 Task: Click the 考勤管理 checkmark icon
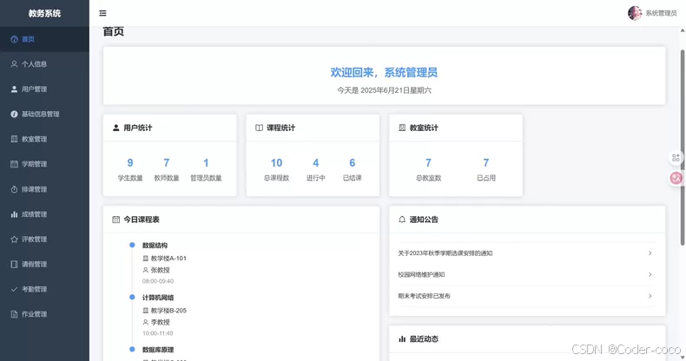pyautogui.click(x=15, y=289)
